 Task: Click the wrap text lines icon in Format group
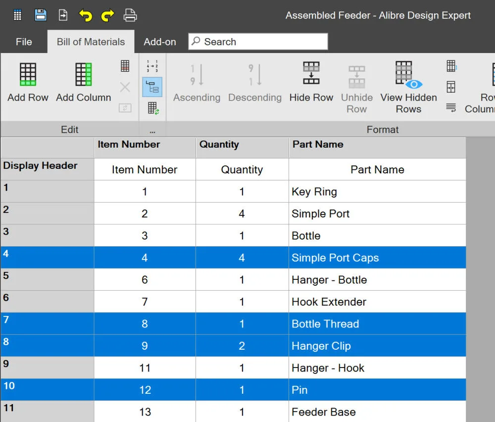[x=451, y=107]
